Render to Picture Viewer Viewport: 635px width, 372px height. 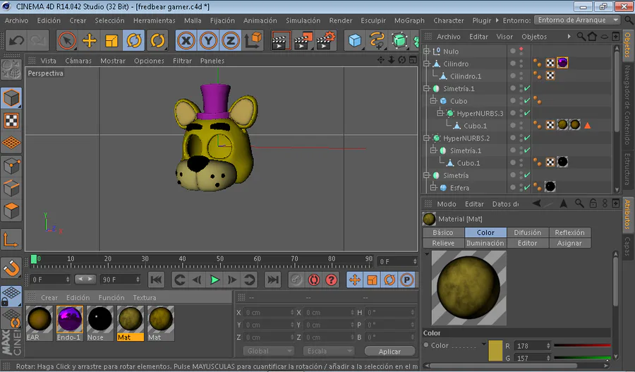pos(303,40)
